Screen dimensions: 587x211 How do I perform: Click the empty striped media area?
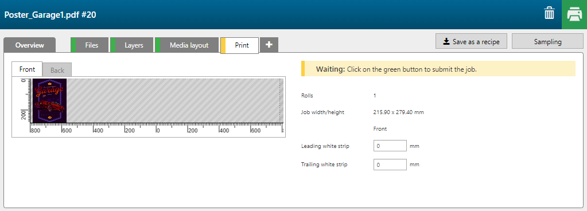point(174,101)
